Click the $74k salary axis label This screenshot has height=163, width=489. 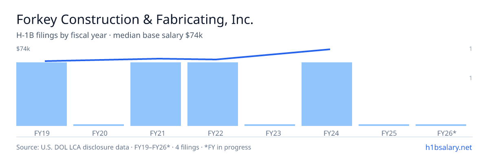(x=23, y=49)
